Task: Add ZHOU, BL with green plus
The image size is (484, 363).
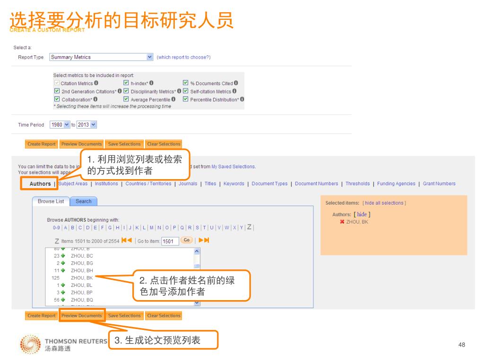Action: click(x=63, y=285)
